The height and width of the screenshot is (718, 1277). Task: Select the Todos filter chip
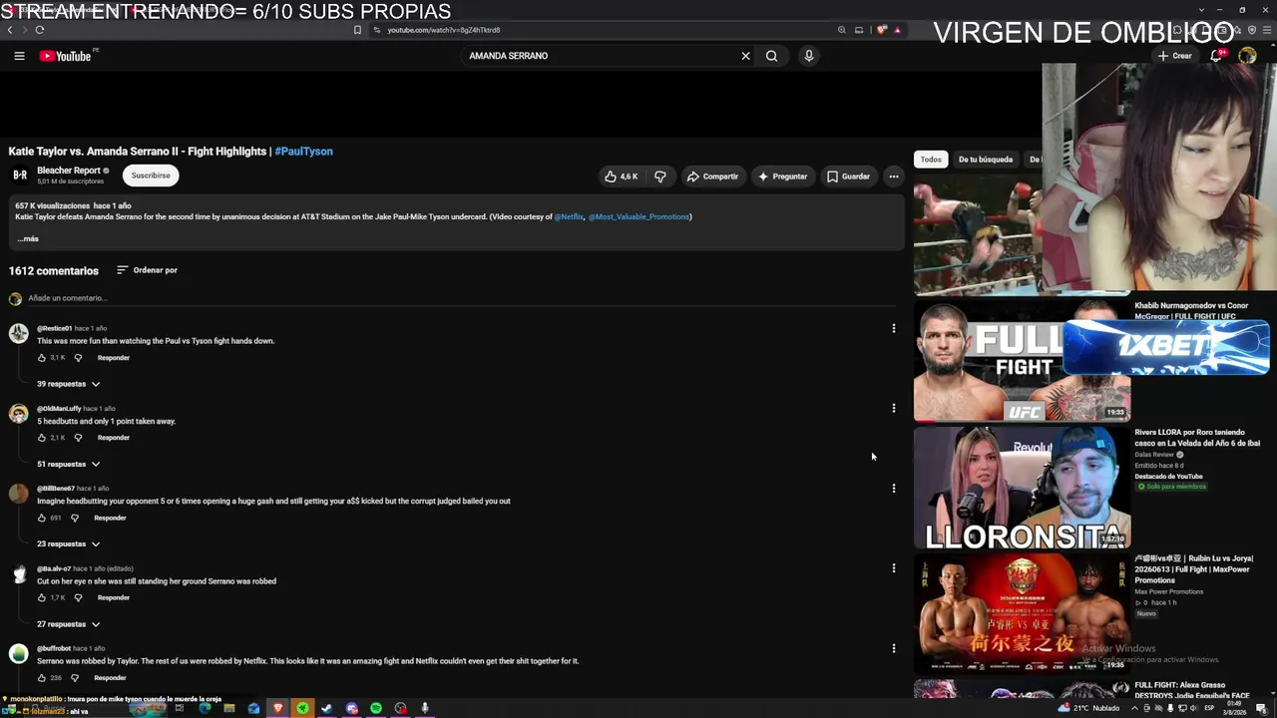(x=931, y=160)
